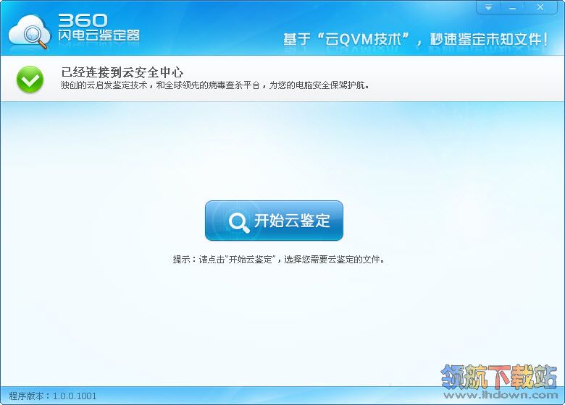Click the 基于云QVM技术 slogan text

pos(416,39)
